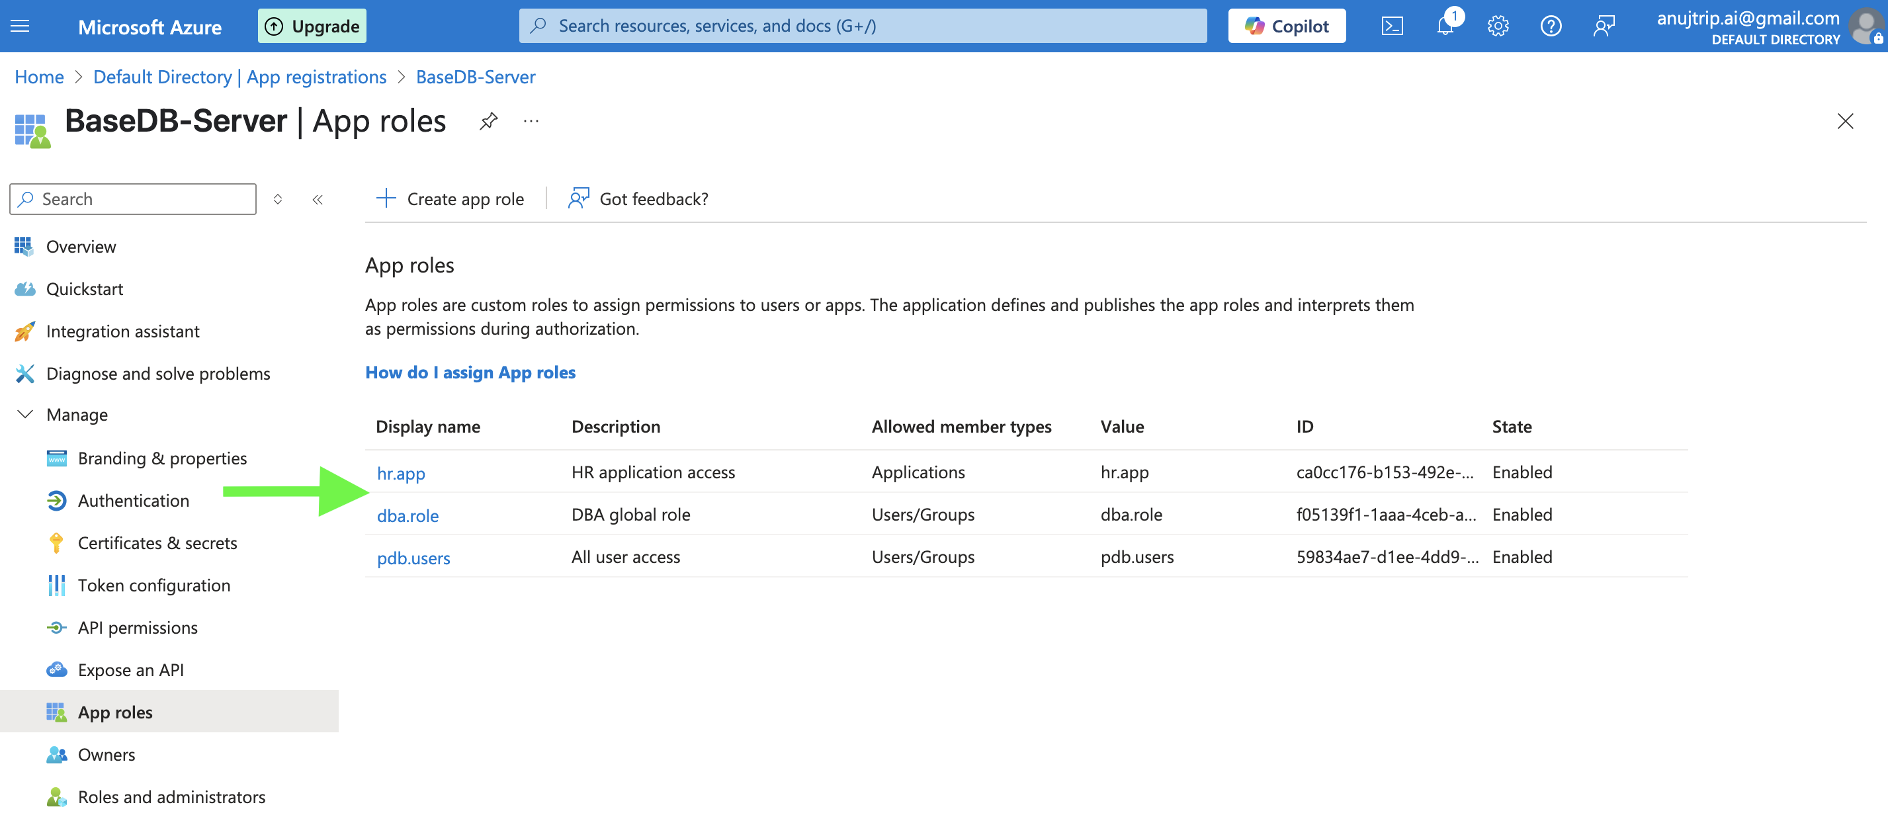Select Token configuration in sidebar

click(x=154, y=585)
